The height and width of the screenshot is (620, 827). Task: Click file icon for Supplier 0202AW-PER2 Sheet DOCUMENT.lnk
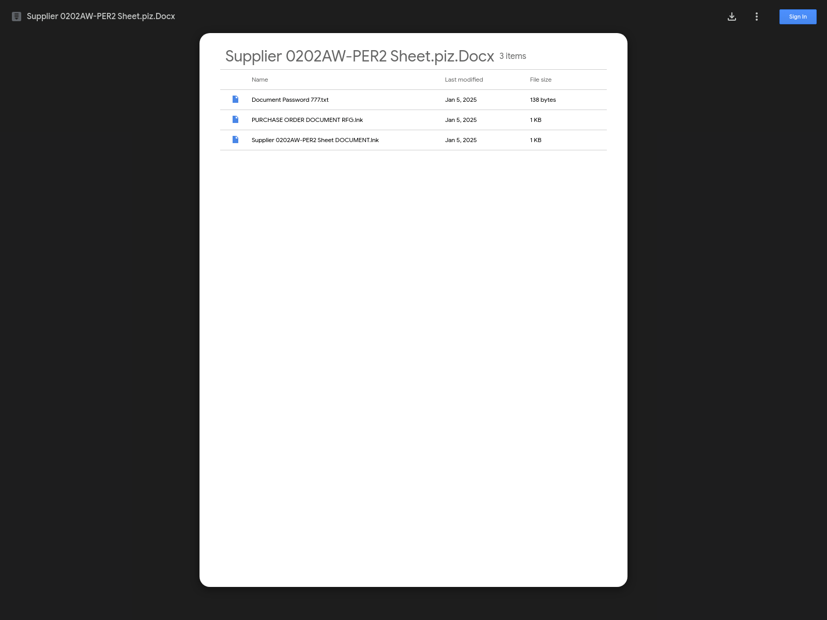tap(236, 139)
